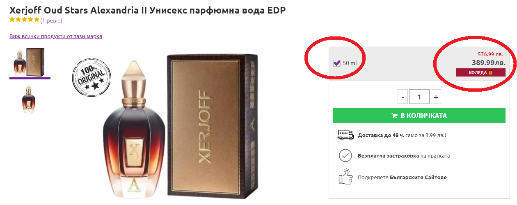
Task: Click the Доставка до 48 ч. text
Action: point(381,135)
